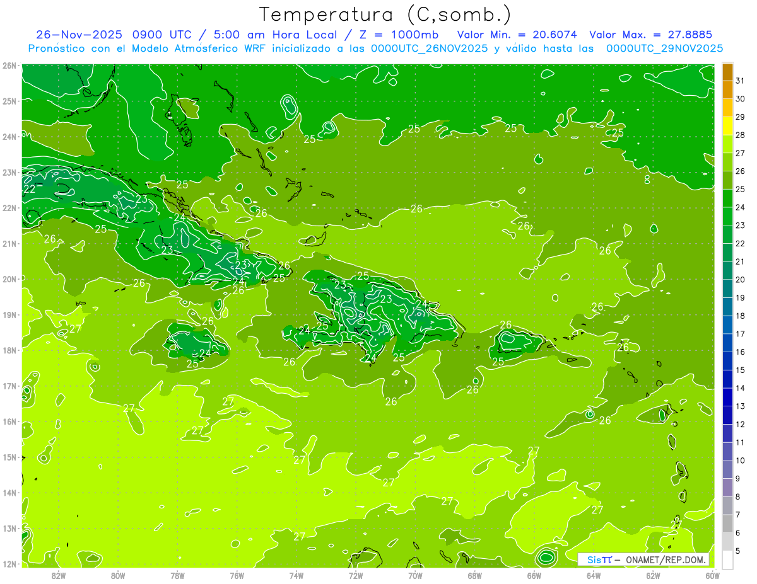Screen dimensions: 757x584
Task: Click the color scale label '20'
Action: [x=741, y=280]
